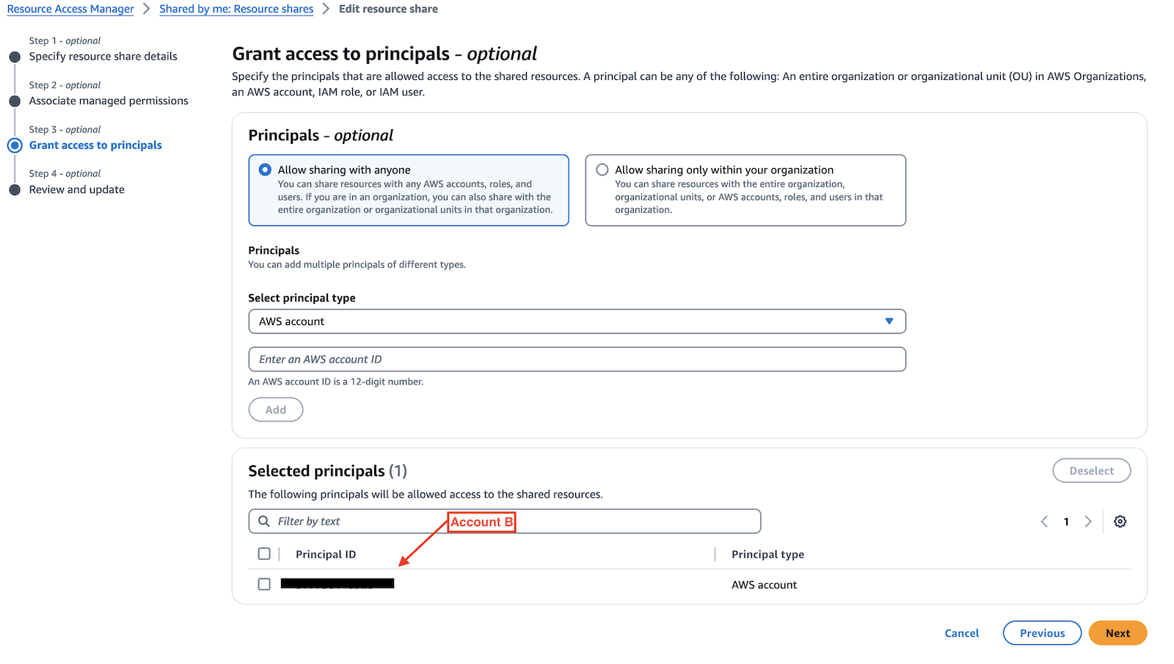This screenshot has height=664, width=1174.
Task: Click Step 2 wizard step bullet
Action: [x=15, y=101]
